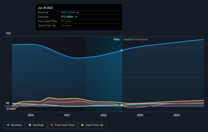Toggle the Cash From Op legend button
Viewport: 208px width, 132px height.
coord(92,125)
